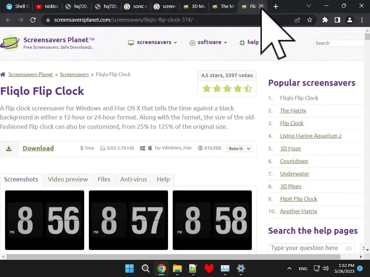Screen dimensions: 370x277
Task: Click the site Search input field
Action: click(339, 43)
